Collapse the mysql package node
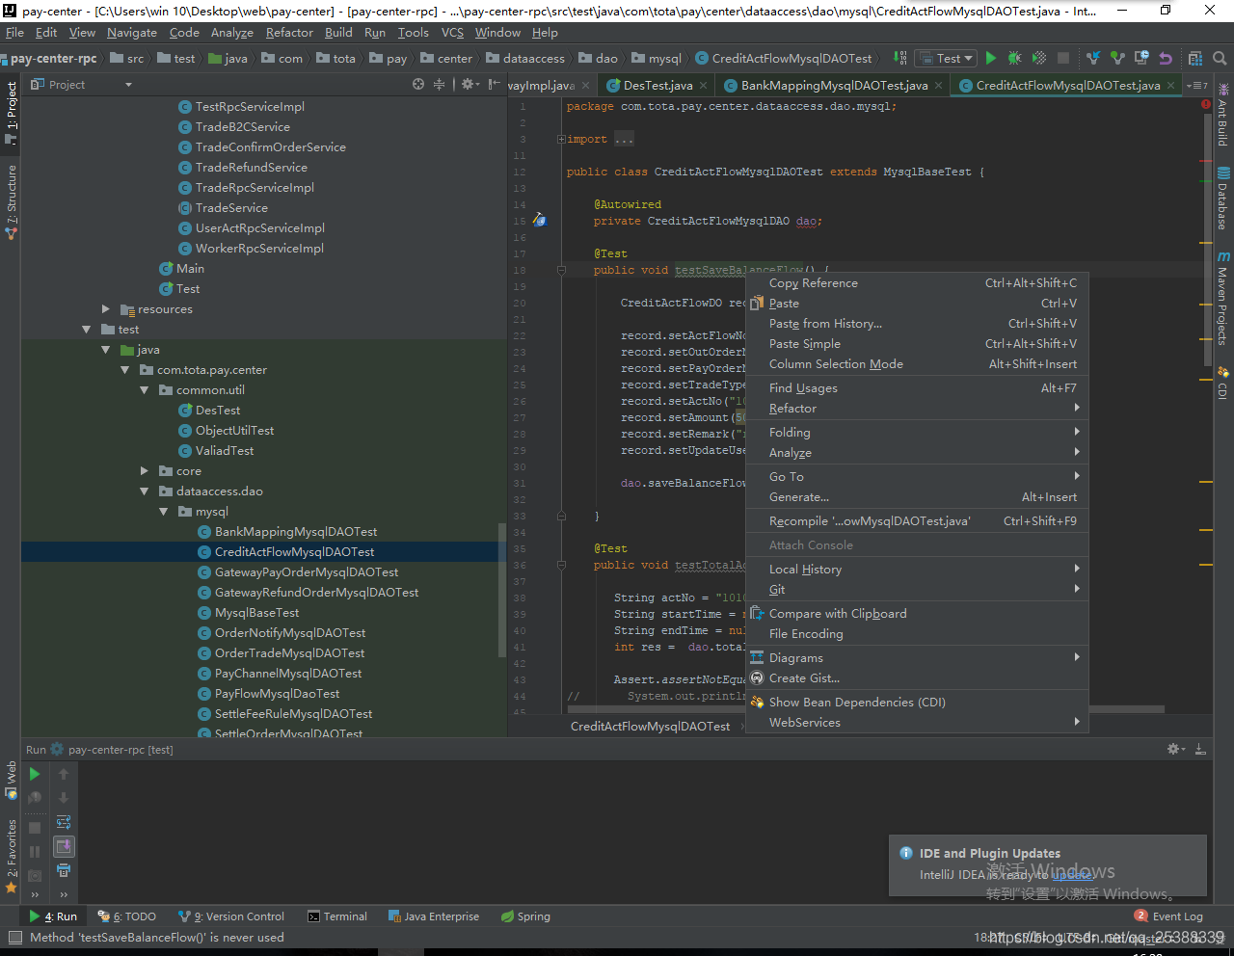 164,512
